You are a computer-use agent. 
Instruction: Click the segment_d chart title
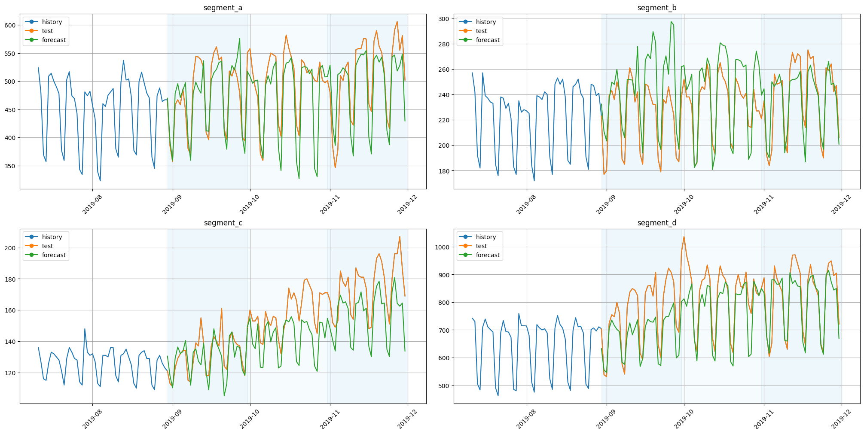657,223
